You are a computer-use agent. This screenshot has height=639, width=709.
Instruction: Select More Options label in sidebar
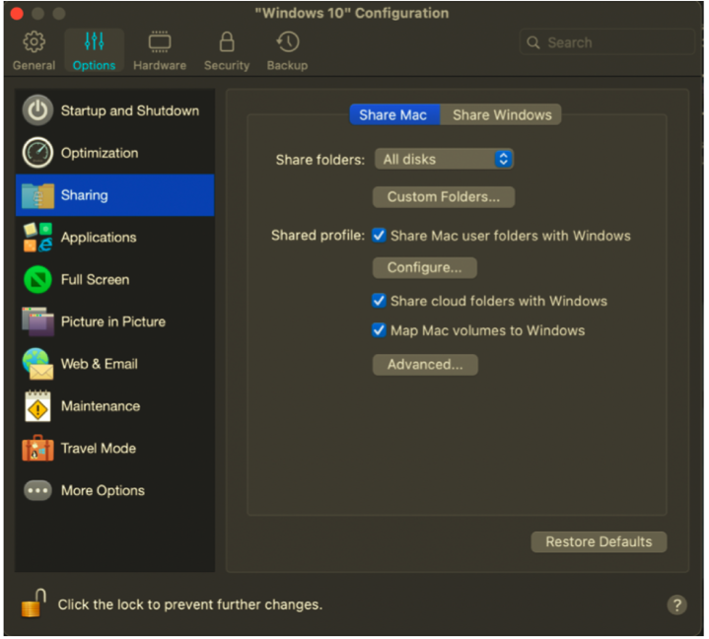(x=103, y=491)
